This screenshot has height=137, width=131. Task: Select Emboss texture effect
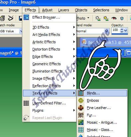pyautogui.click(x=102, y=100)
